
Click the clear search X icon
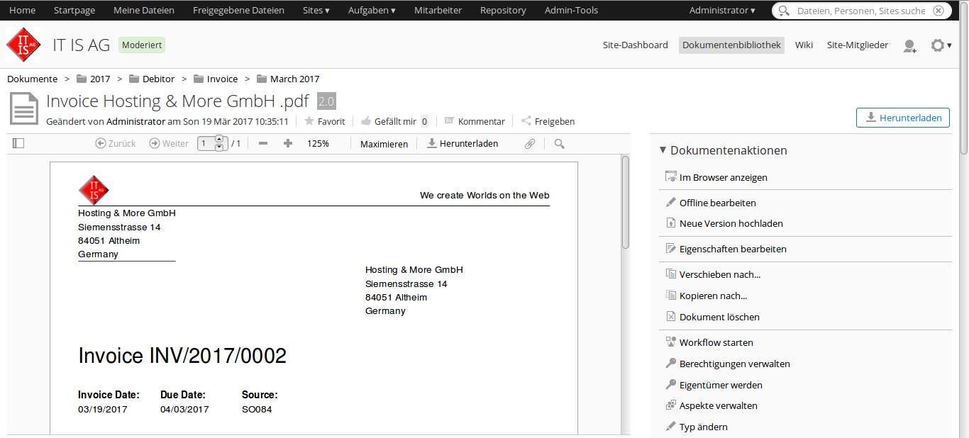(x=938, y=11)
